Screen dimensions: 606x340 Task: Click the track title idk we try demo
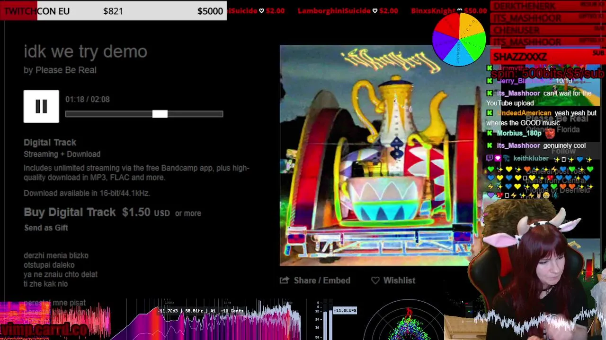tap(85, 51)
